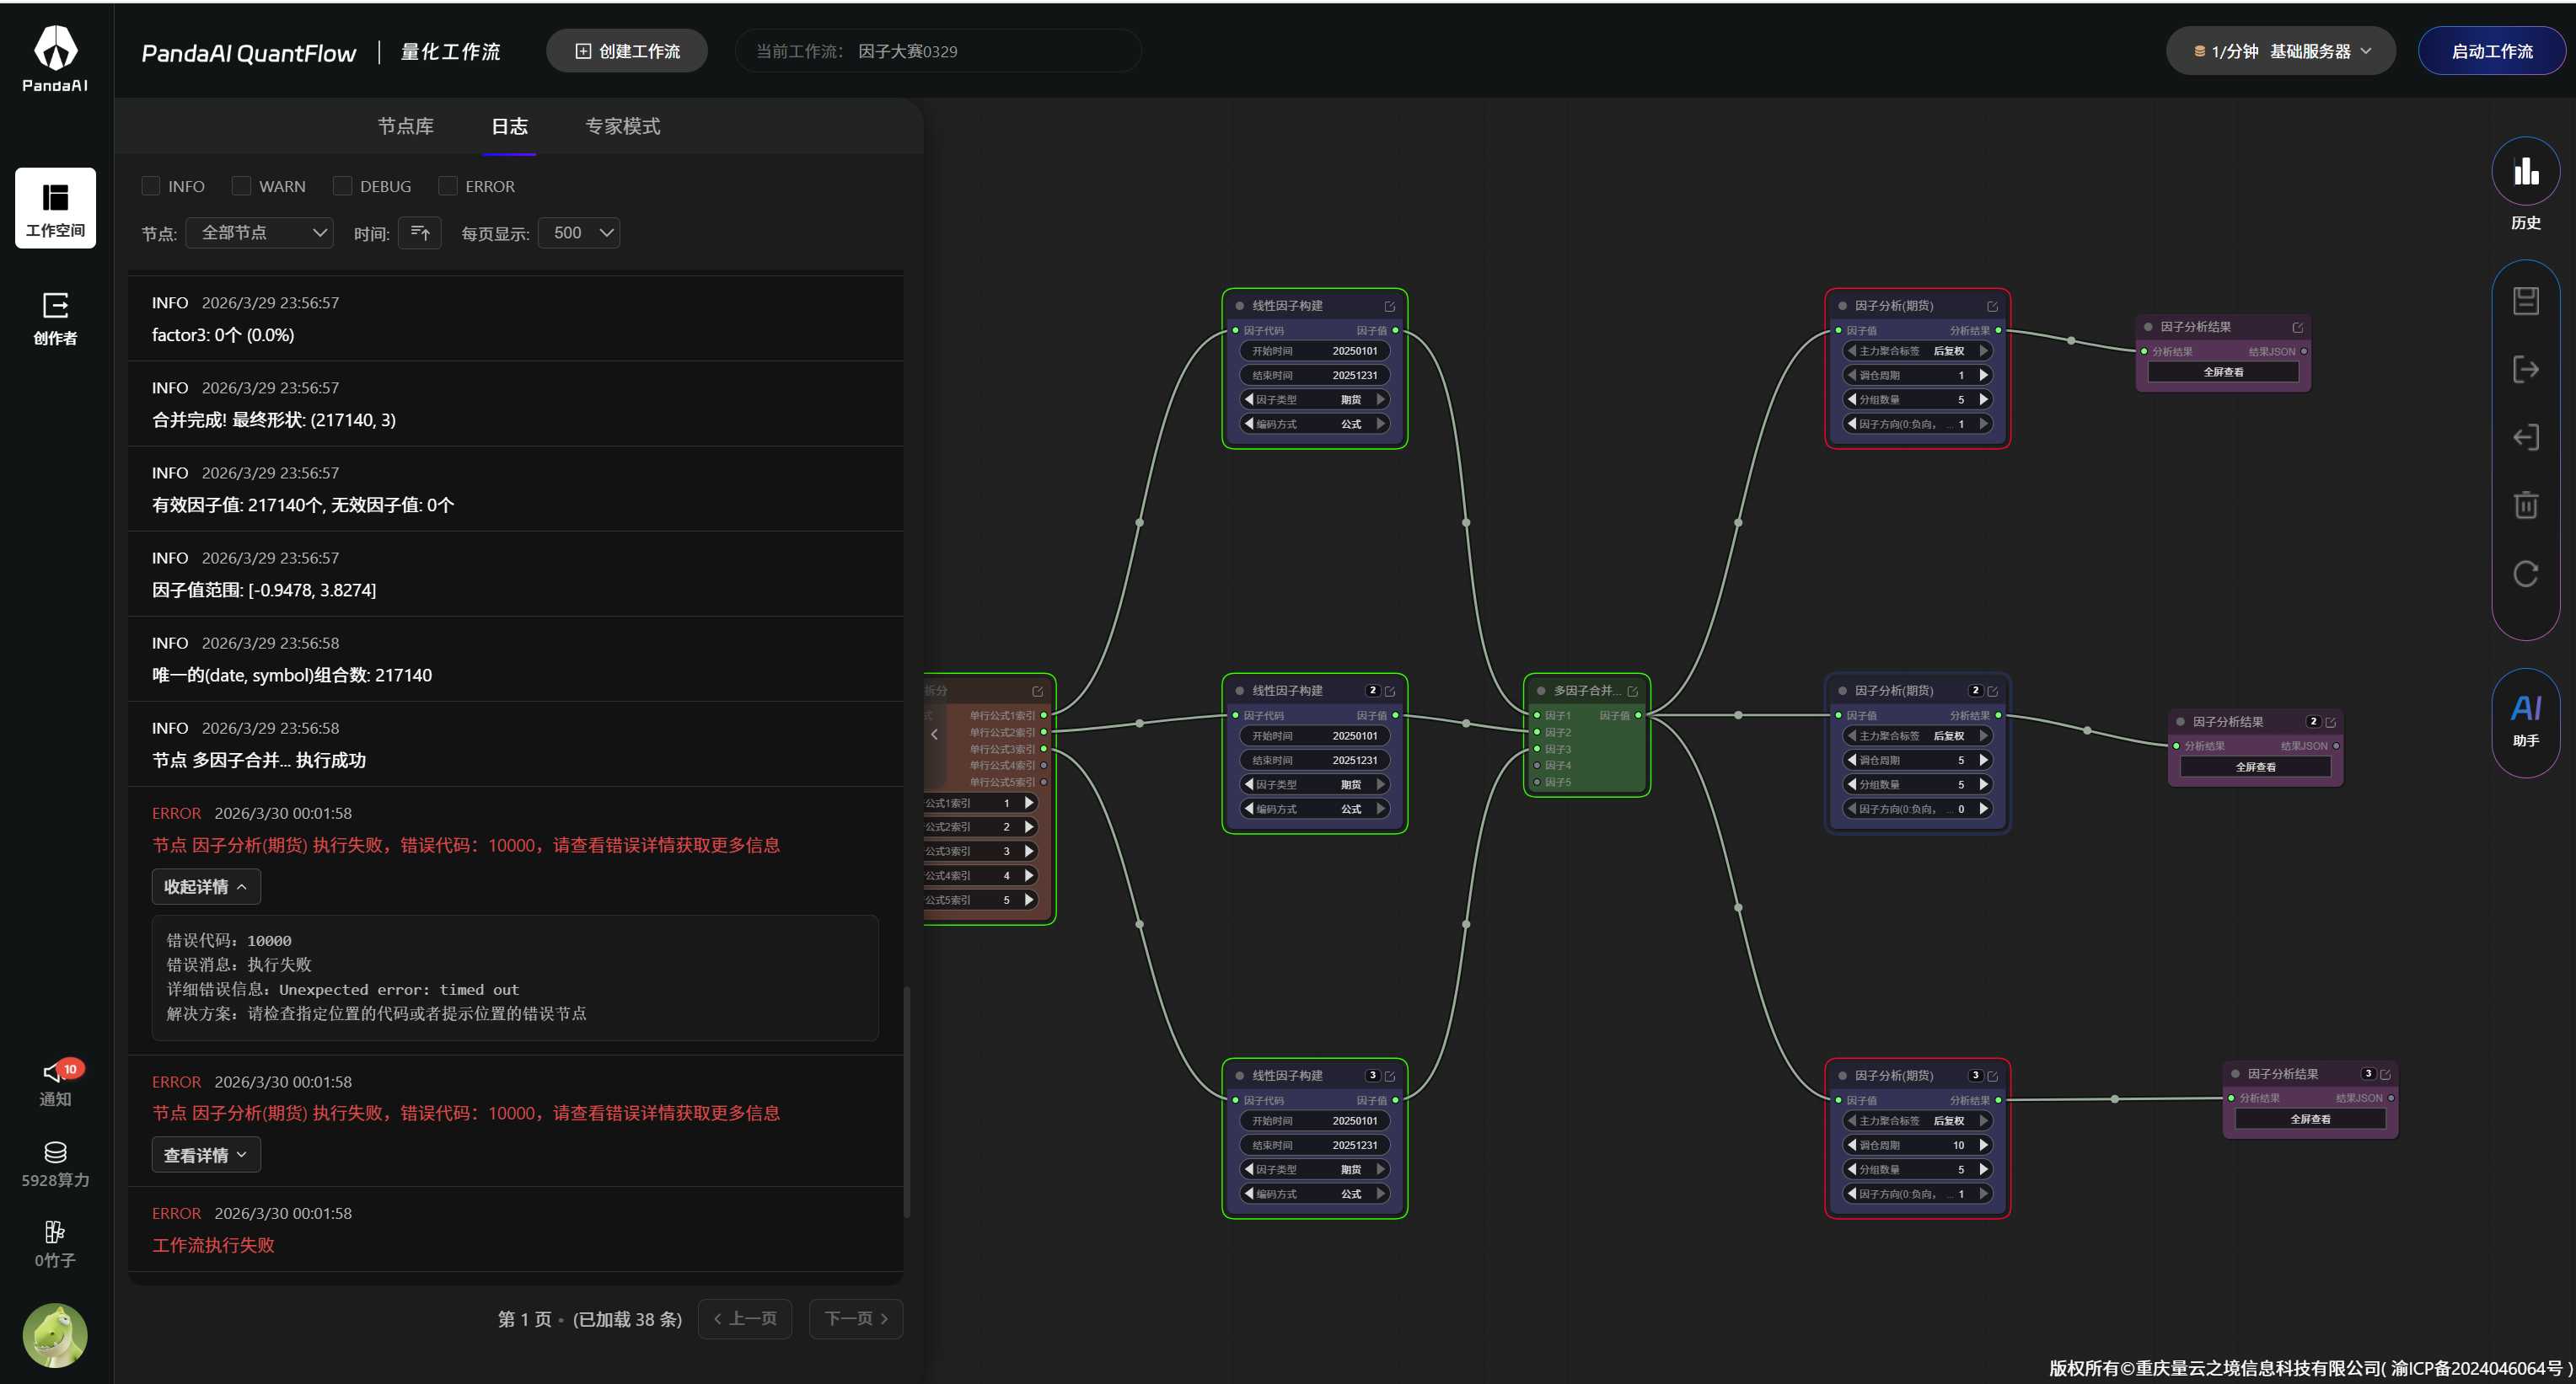Open the server selection dropdown
Image resolution: width=2576 pixels, height=1384 pixels.
2280,51
